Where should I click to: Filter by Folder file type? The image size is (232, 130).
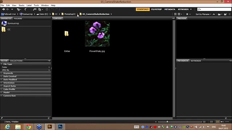pyautogui.click(x=26, y=67)
